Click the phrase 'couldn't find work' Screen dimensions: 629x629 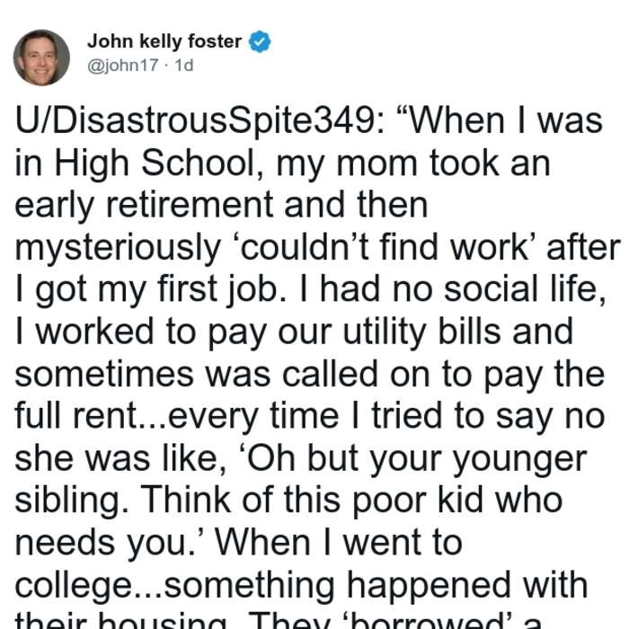[x=385, y=247]
